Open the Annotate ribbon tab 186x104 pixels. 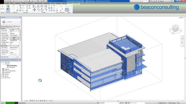coord(17,3)
